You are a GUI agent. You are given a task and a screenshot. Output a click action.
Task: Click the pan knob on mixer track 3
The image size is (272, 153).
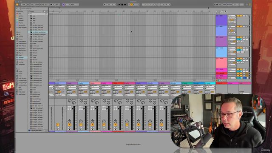pyautogui.click(x=69, y=121)
